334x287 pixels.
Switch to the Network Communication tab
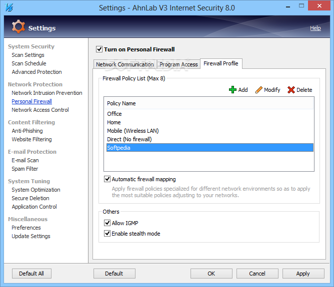coord(125,64)
